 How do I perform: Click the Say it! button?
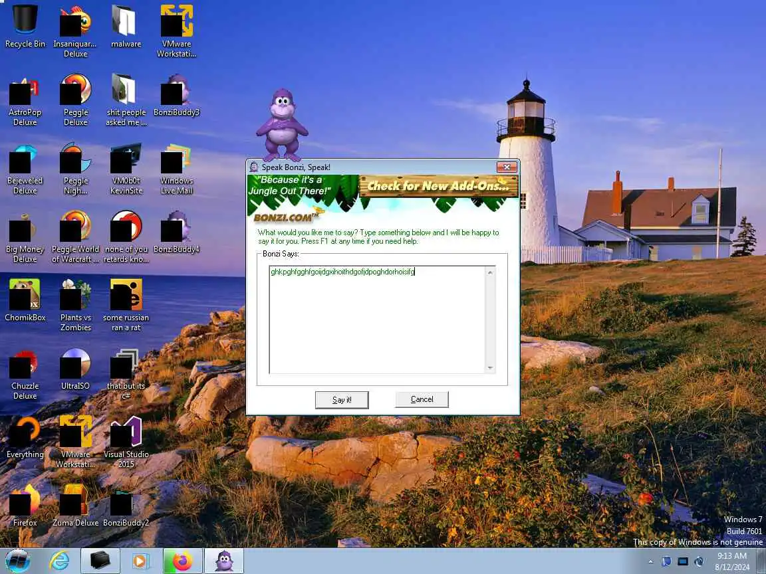click(342, 400)
